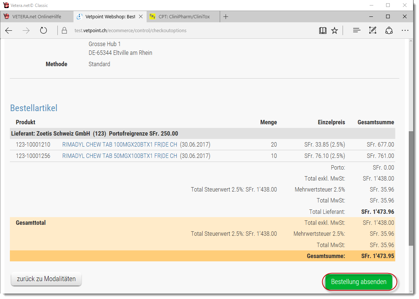The width and height of the screenshot is (419, 299).
Task: Reload the page with refresh icon
Action: (44, 31)
